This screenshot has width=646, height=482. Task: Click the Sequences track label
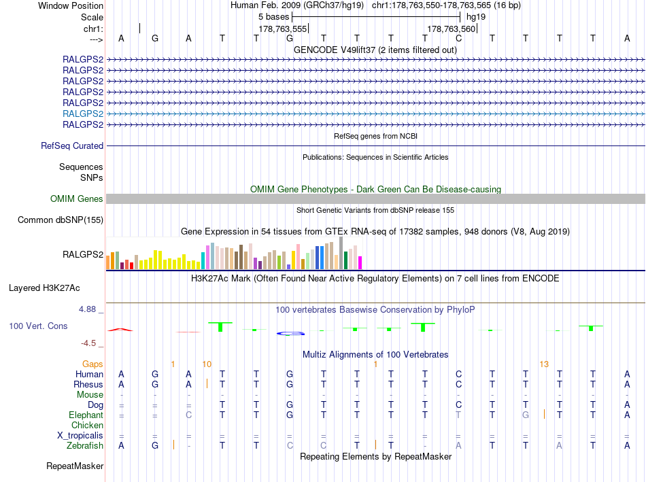pos(81,167)
